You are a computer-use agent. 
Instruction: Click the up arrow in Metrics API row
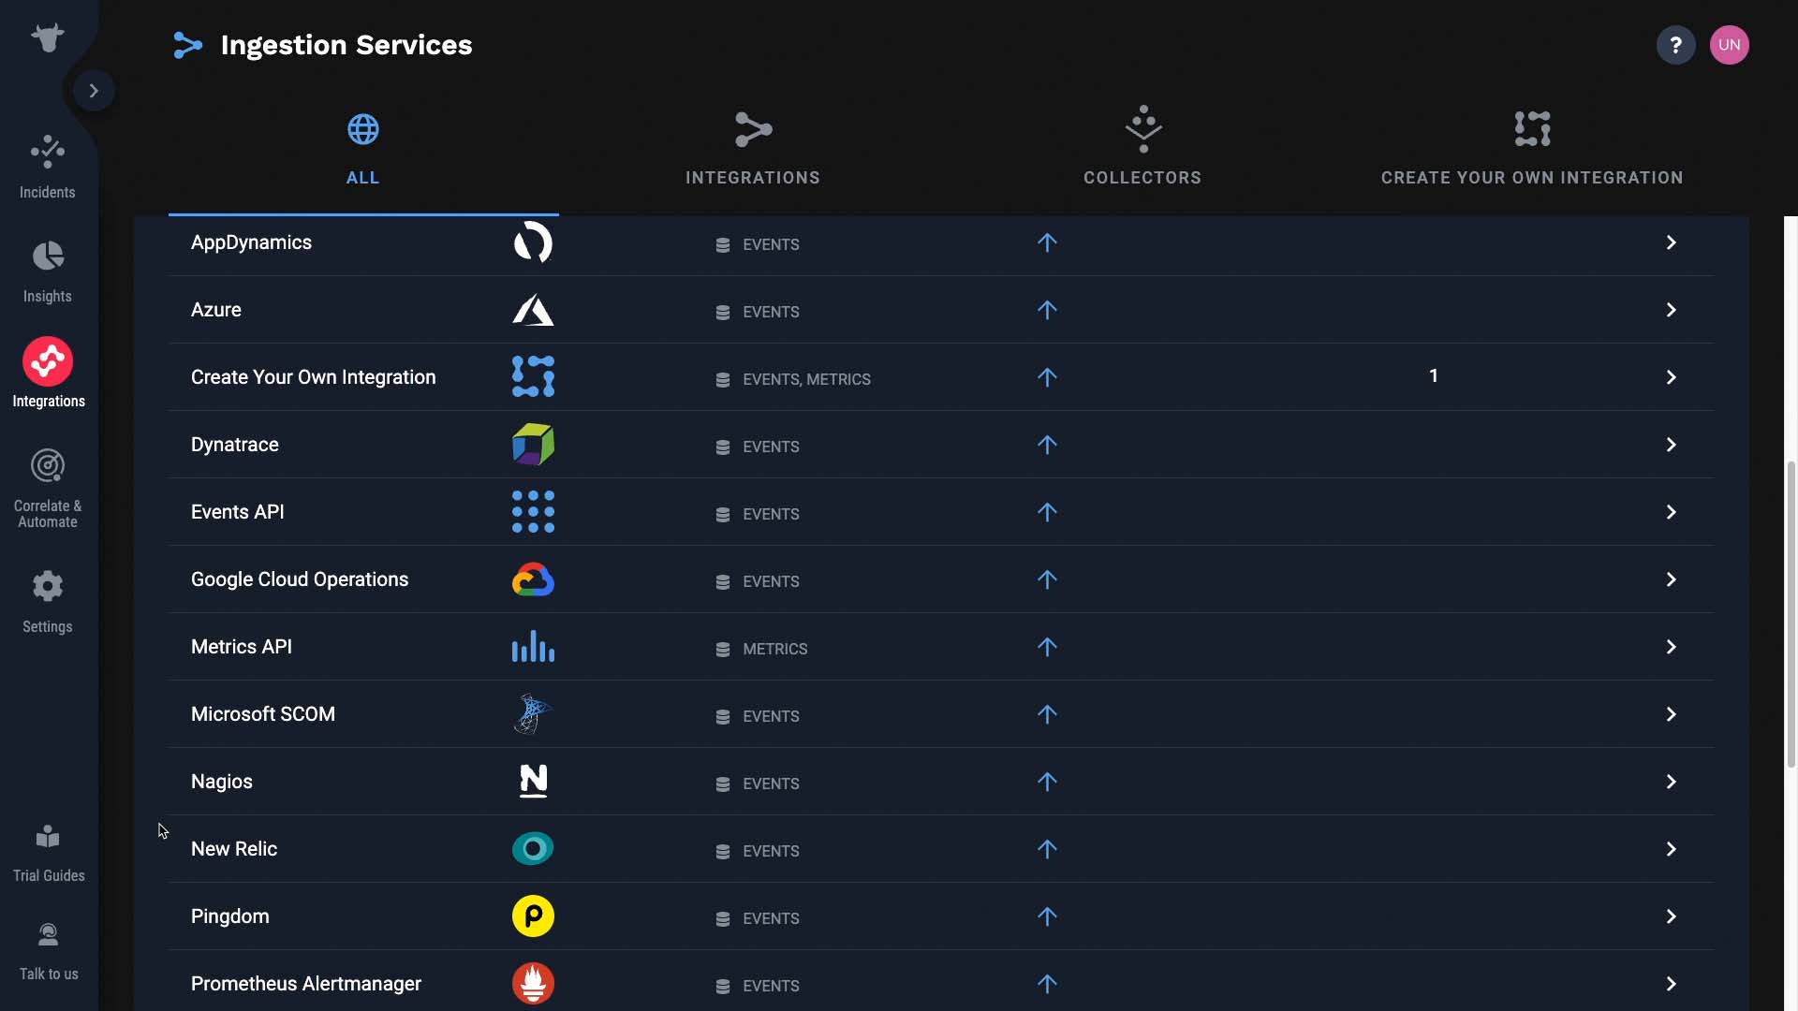point(1047,647)
